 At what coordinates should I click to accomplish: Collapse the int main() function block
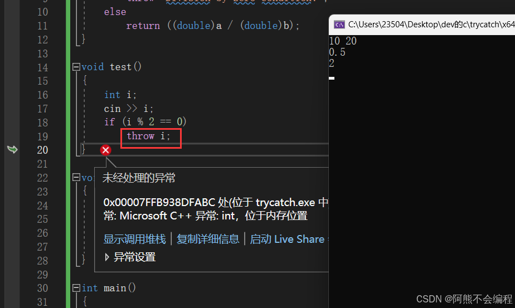tap(76, 288)
